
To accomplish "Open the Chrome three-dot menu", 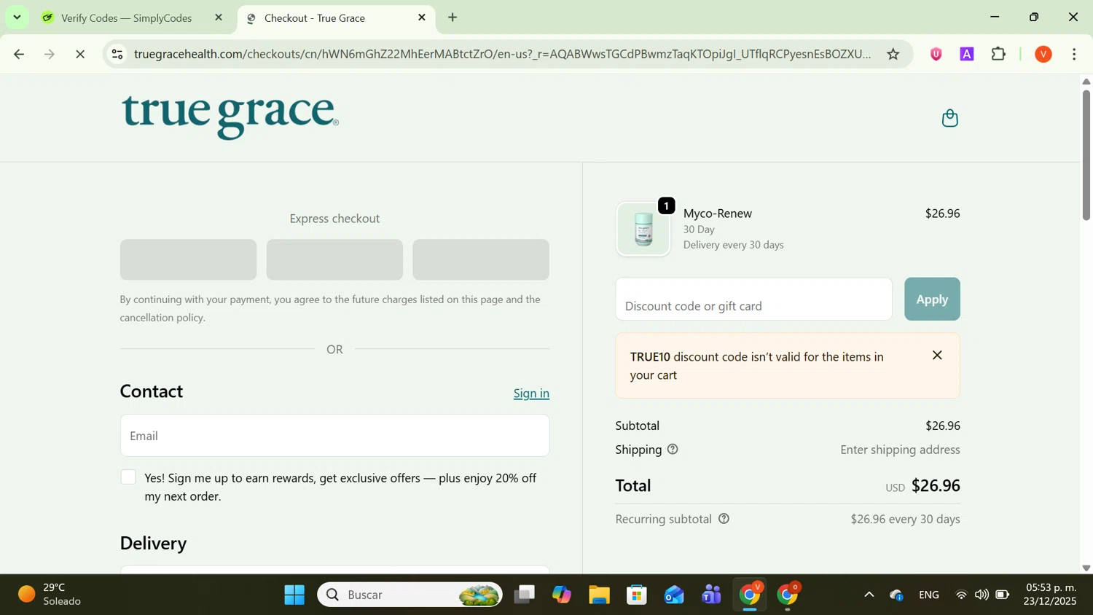I will (x=1075, y=54).
